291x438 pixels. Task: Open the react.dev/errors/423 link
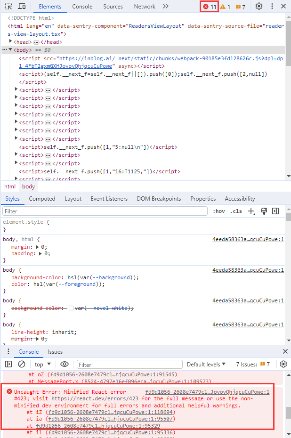pos(95,398)
